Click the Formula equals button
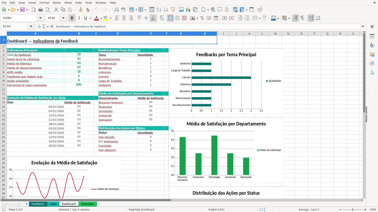Viewport: 378px width, 212px height. (x=52, y=27)
